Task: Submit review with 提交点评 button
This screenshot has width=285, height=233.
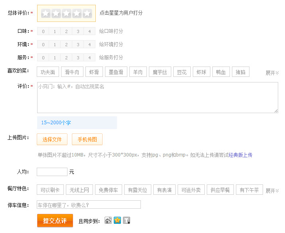Action: tap(55, 221)
